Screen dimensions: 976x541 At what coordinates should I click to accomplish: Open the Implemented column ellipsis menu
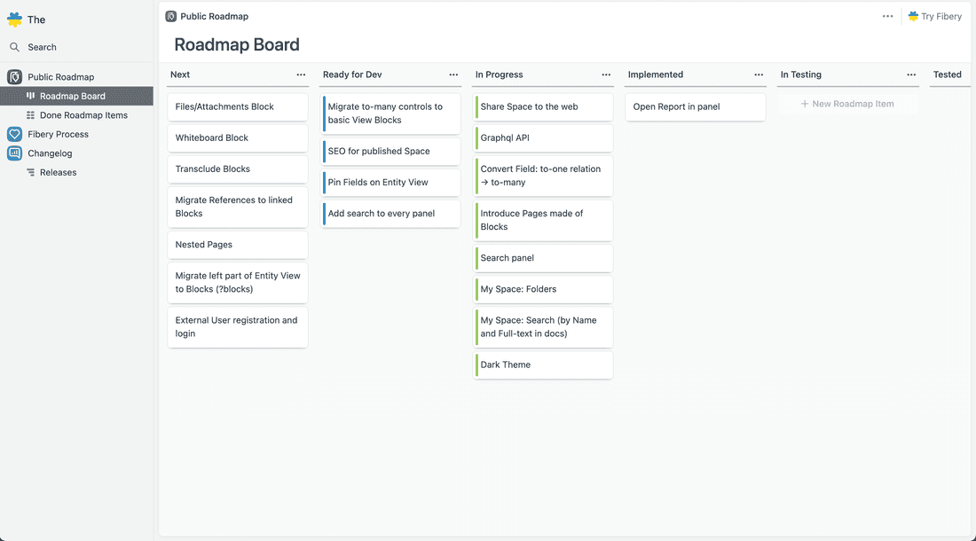pyautogui.click(x=759, y=74)
